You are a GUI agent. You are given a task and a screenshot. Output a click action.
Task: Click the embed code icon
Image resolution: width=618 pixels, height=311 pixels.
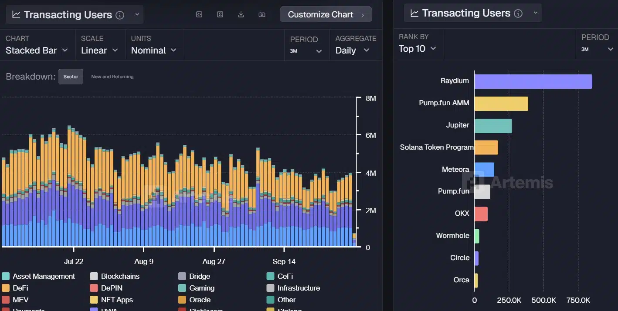point(199,14)
